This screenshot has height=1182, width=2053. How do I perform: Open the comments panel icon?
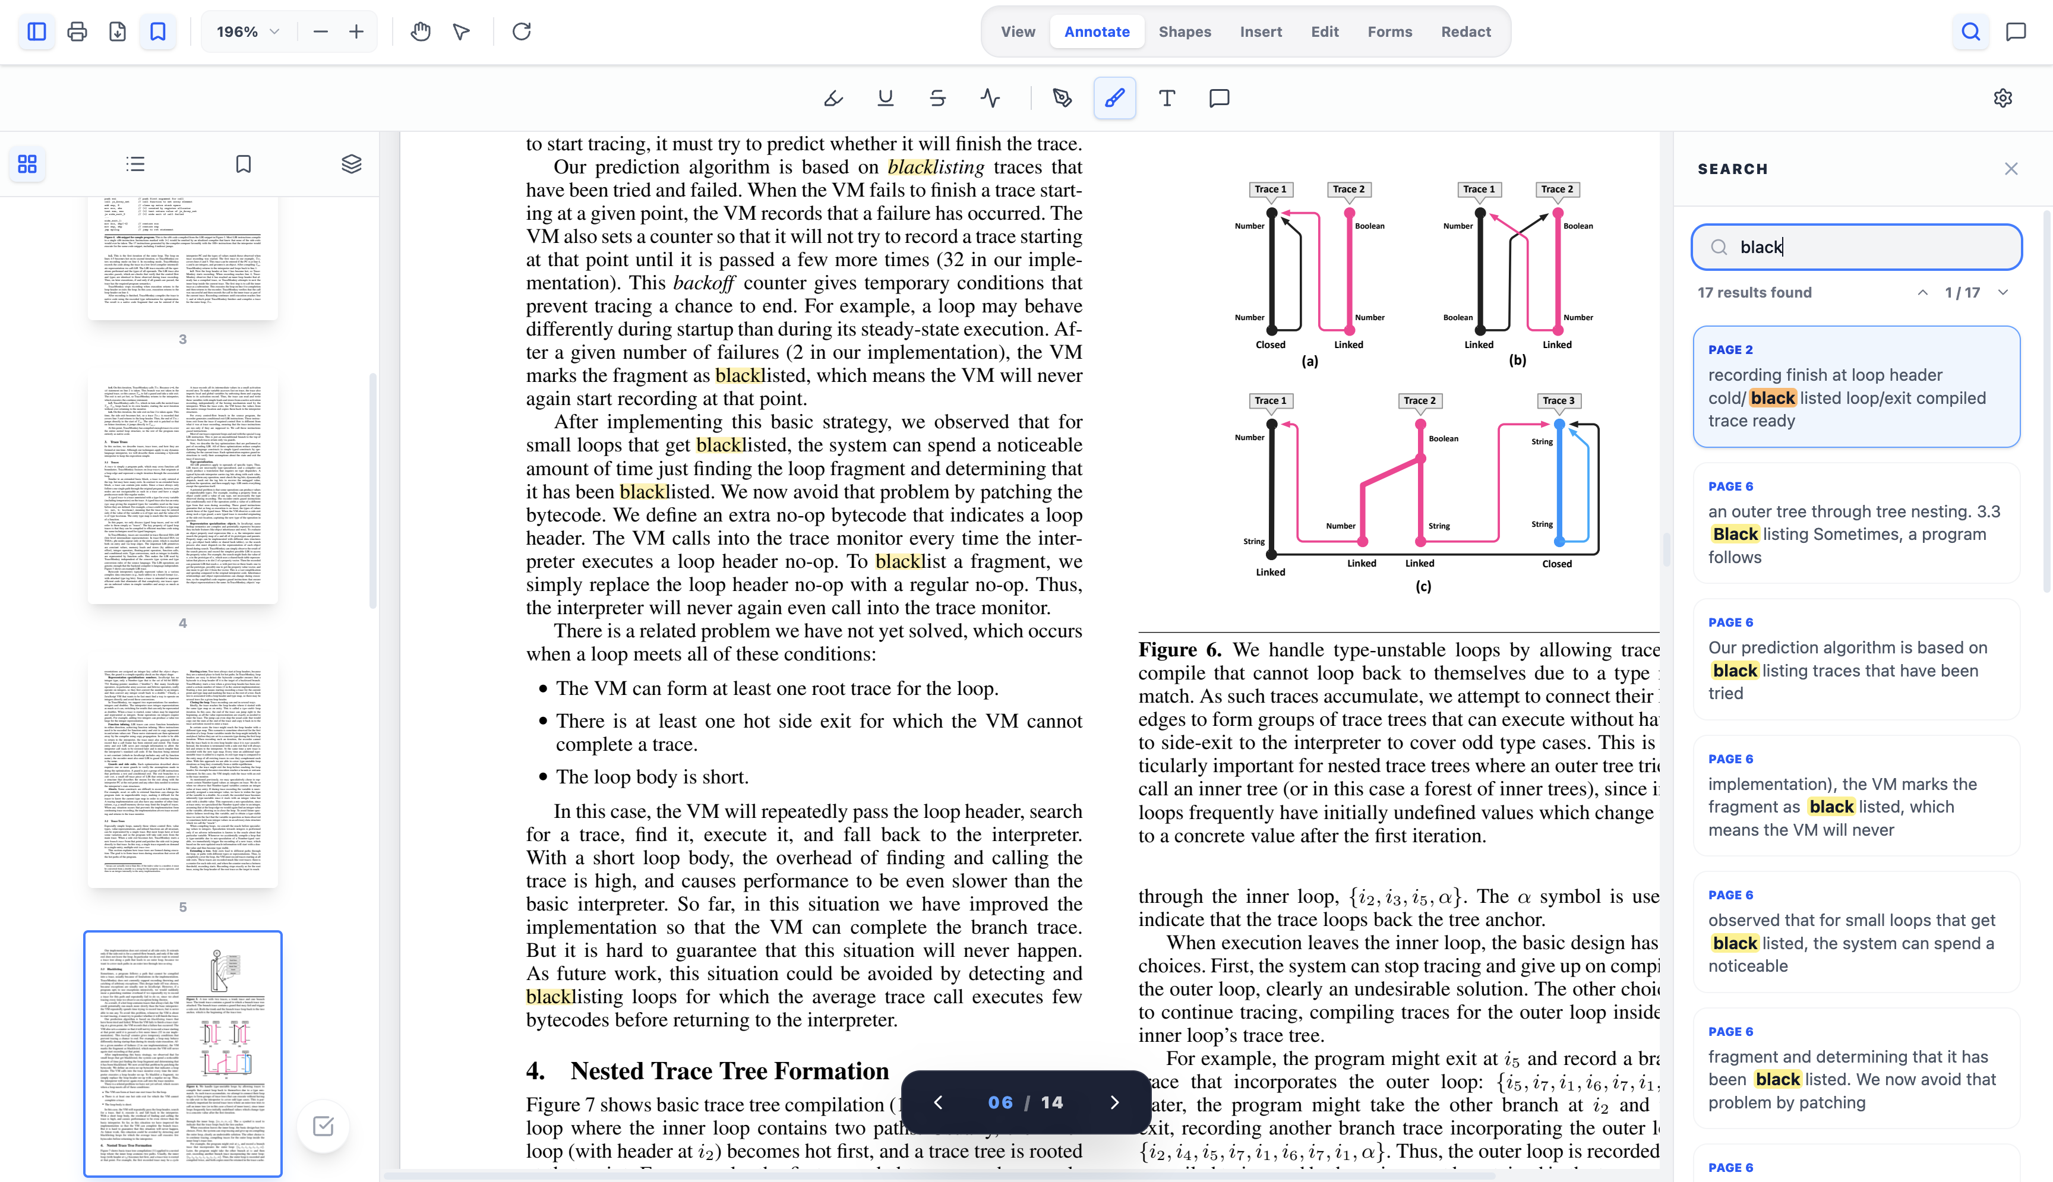2017,31
